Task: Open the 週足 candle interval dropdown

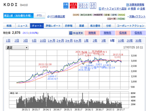Action: point(17,48)
